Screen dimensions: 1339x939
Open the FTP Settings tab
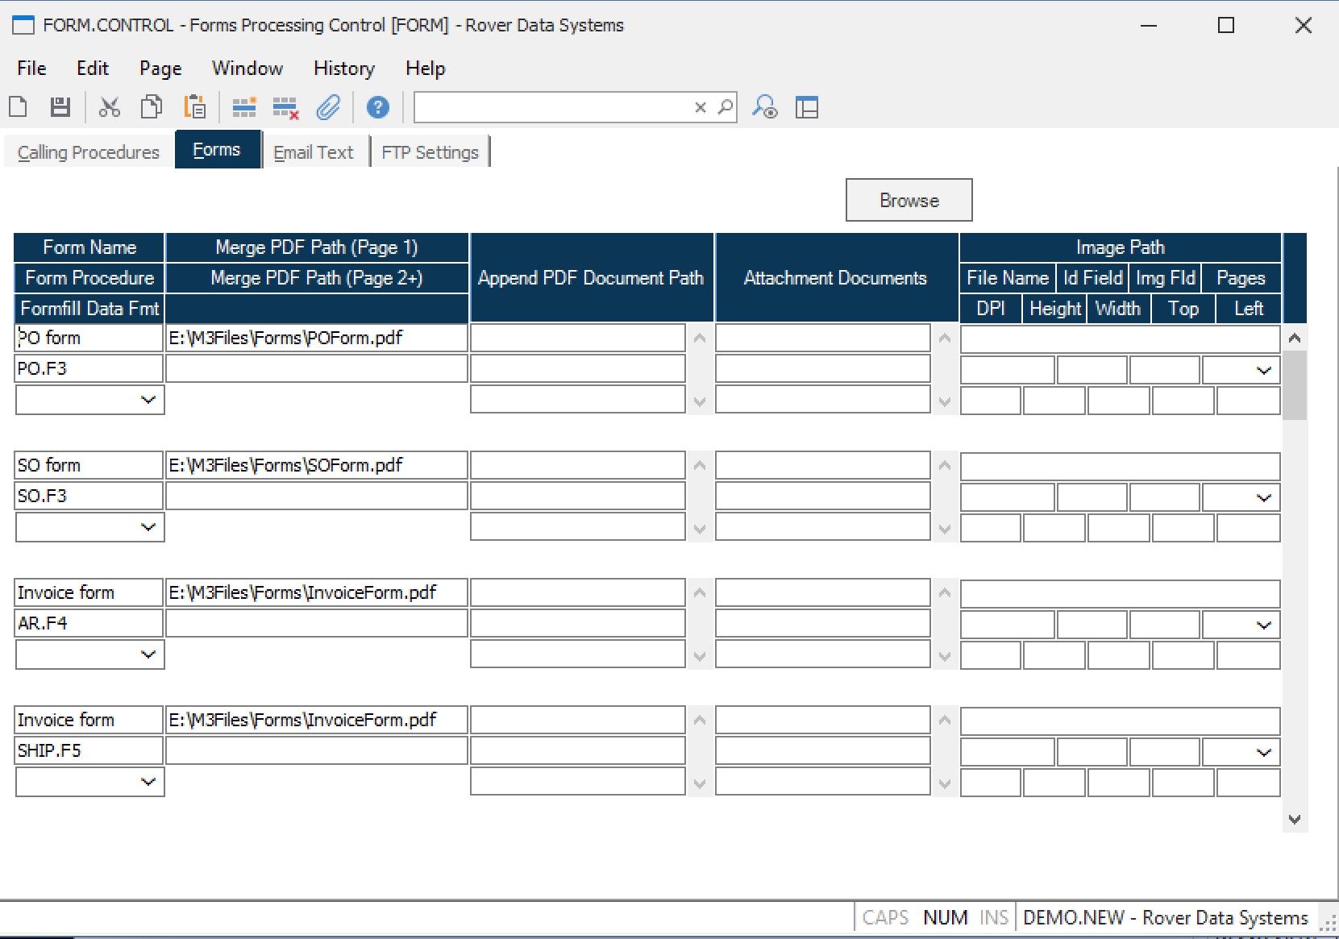pos(430,152)
